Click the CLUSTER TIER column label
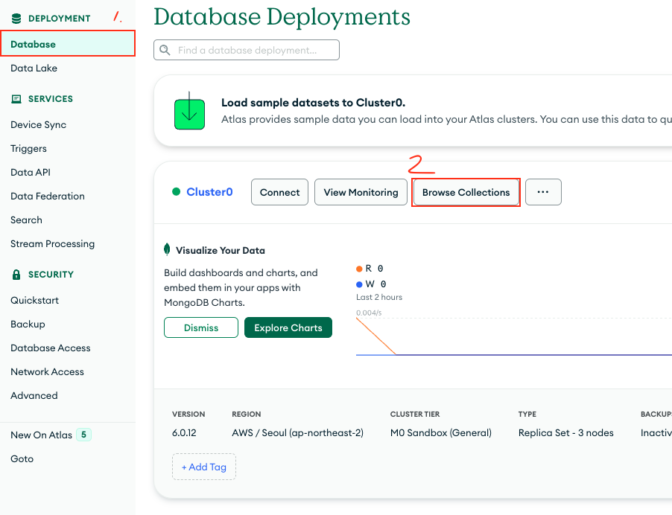Screen dimensions: 672x515 tap(415, 415)
